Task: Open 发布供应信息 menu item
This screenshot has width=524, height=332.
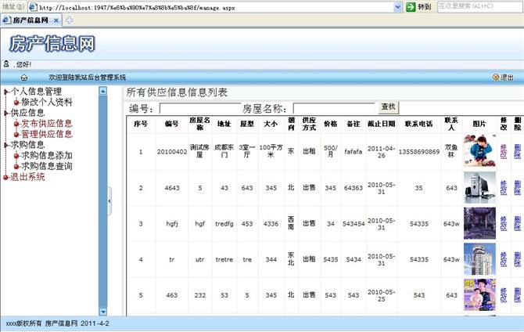Action: (46, 124)
